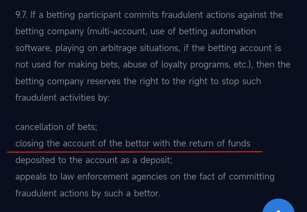Click the text "cancellation of bets;"
Screen dimensions: 307x212
point(56,127)
